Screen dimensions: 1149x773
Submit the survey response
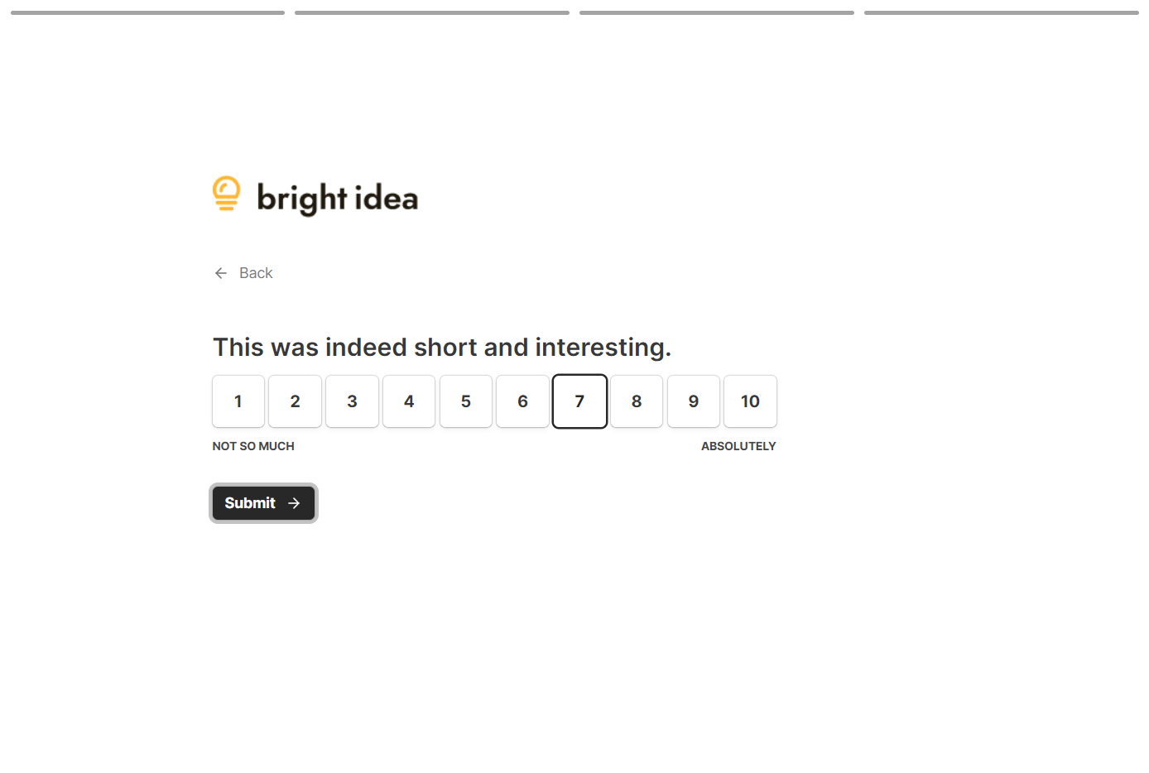(263, 503)
